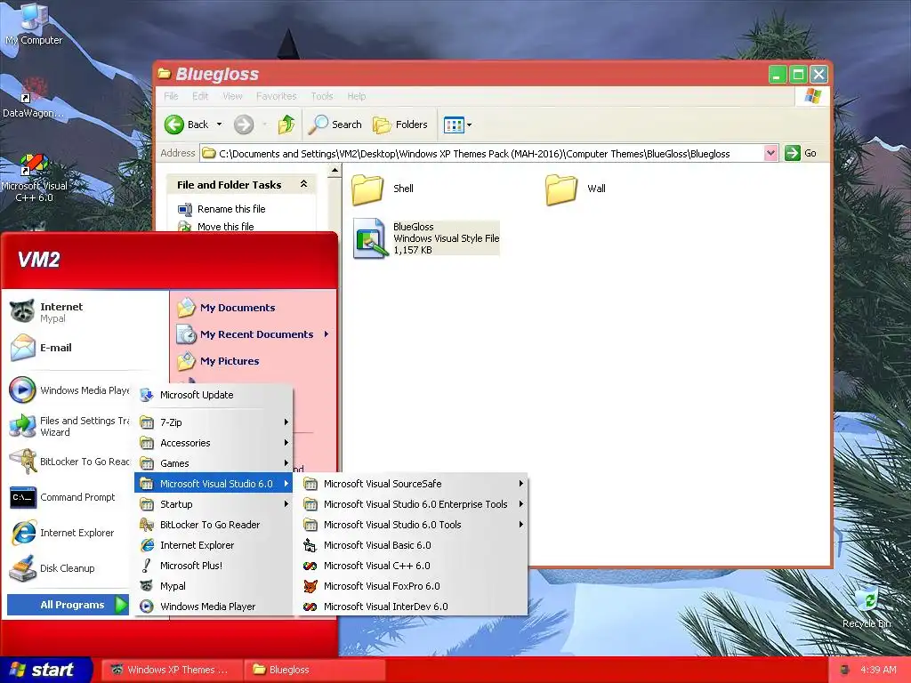
Task: Launch Windows Media Player from programs list
Action: click(214, 607)
